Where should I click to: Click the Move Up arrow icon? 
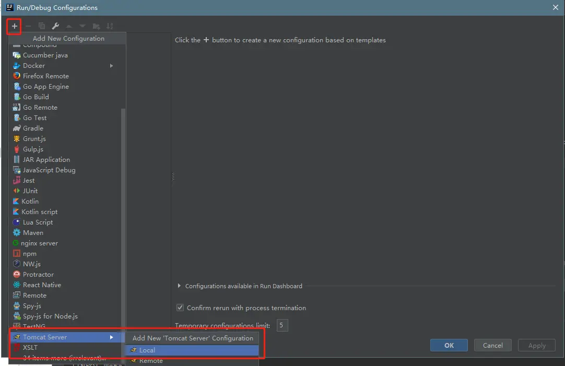tap(69, 26)
